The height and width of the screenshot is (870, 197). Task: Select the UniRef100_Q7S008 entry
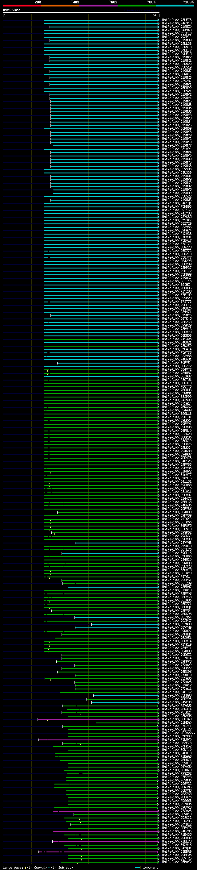point(177,811)
